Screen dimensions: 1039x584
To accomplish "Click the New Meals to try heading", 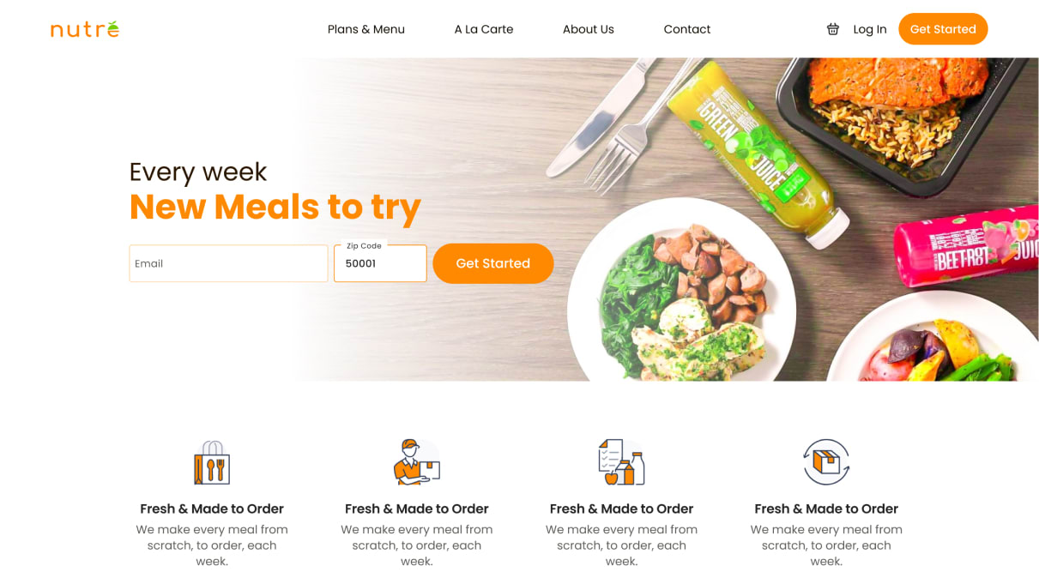I will pos(275,207).
